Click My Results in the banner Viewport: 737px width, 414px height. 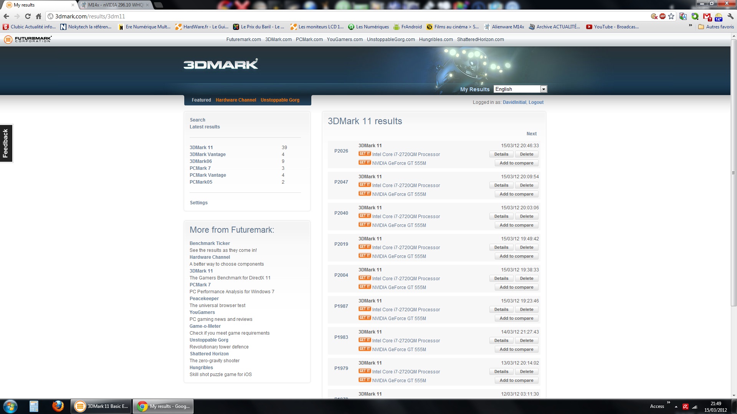[475, 89]
